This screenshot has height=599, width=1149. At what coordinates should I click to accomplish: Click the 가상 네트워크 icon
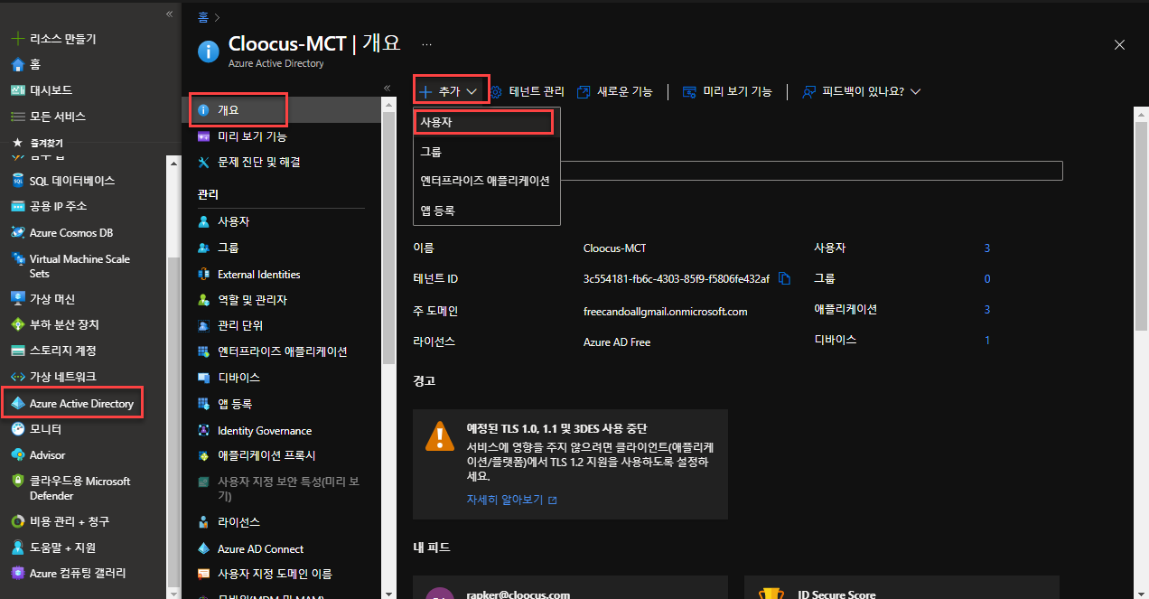pos(17,376)
